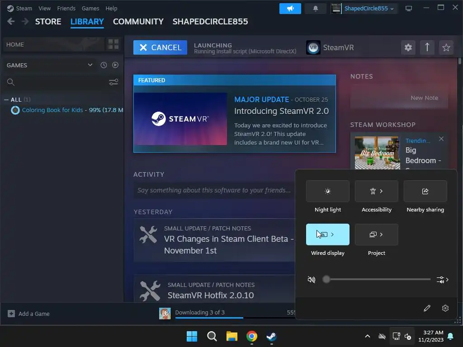Image resolution: width=463 pixels, height=347 pixels.
Task: Close the Trending workshop item card
Action: (441, 139)
